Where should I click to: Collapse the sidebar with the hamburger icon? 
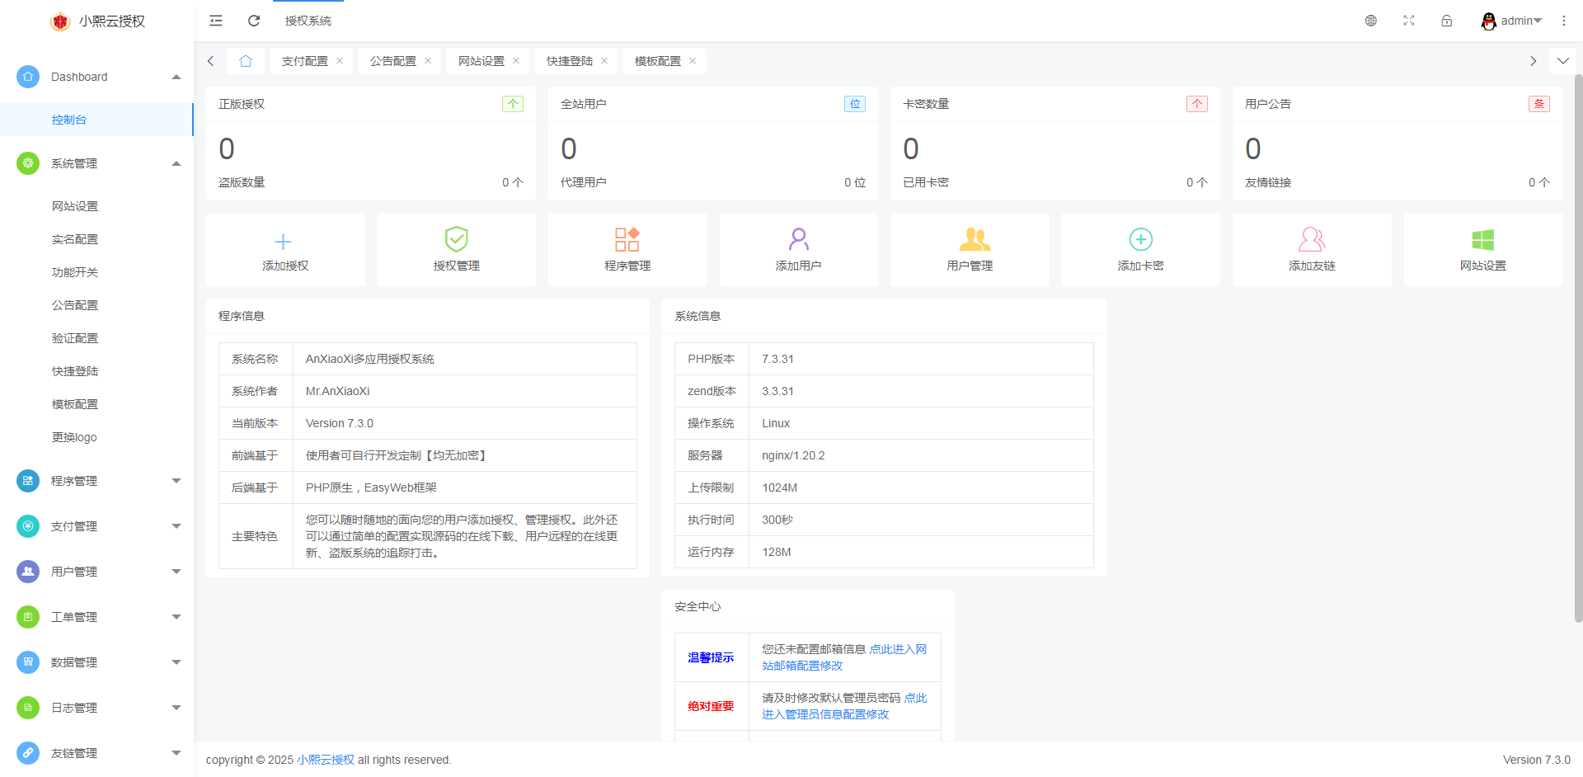pos(215,20)
